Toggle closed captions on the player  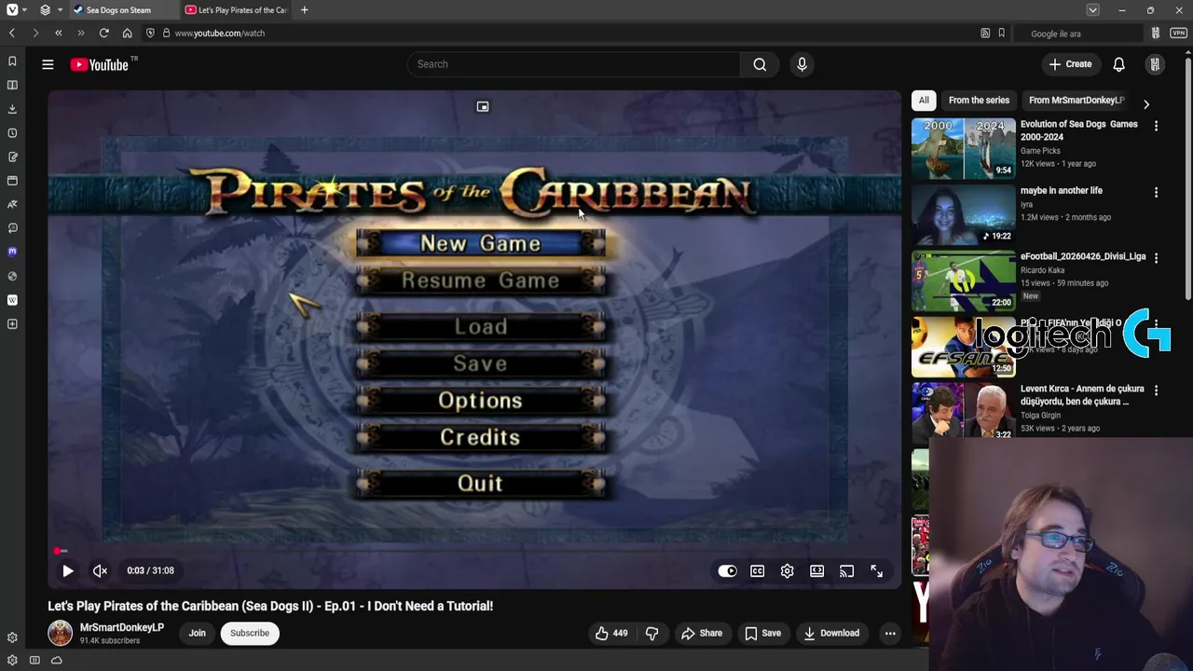click(757, 571)
